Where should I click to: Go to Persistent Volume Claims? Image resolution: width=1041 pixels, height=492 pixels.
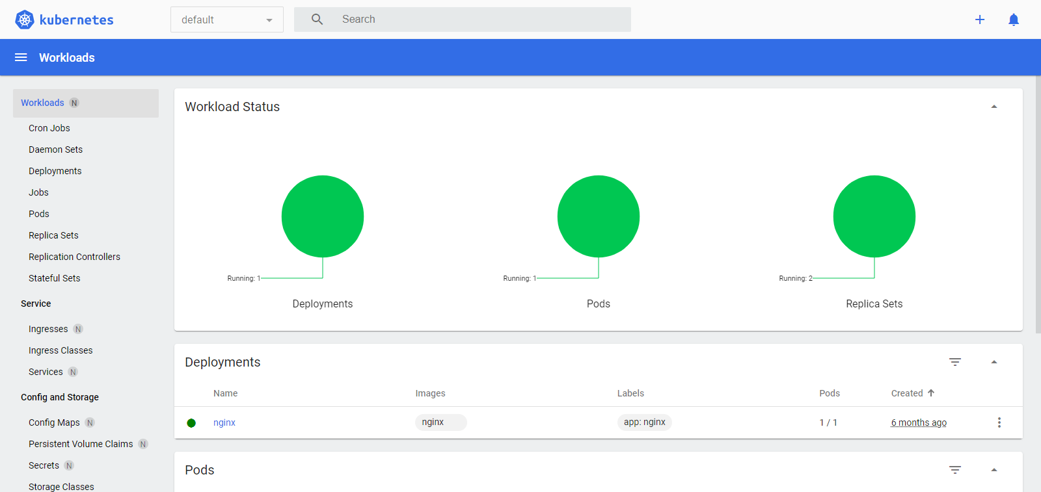(x=81, y=444)
